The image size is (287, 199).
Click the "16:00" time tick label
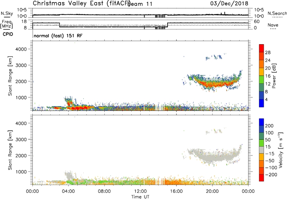click(176, 191)
